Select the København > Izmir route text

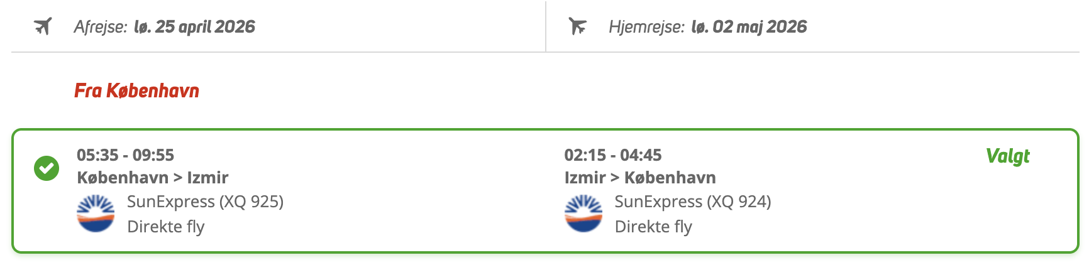pyautogui.click(x=152, y=178)
